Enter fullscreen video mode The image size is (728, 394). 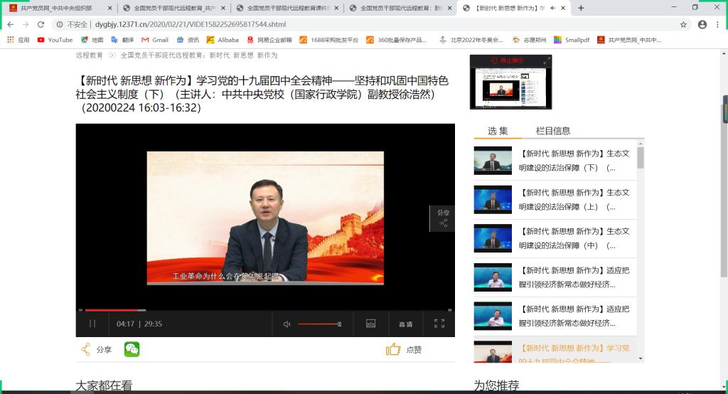click(x=439, y=324)
